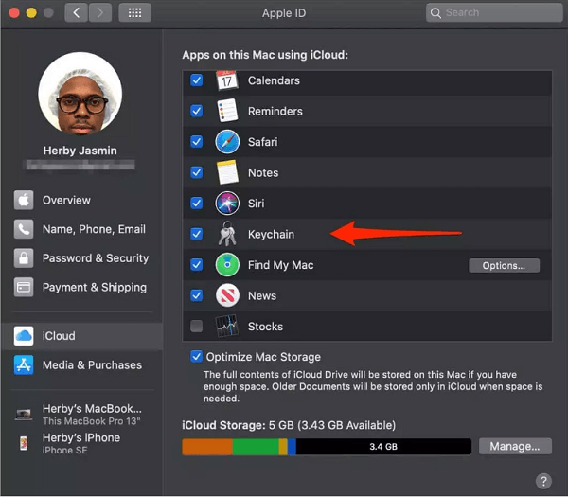Click 'Apps on this Mac using iCloud' heading
Image resolution: width=568 pixels, height=497 pixels.
point(265,55)
